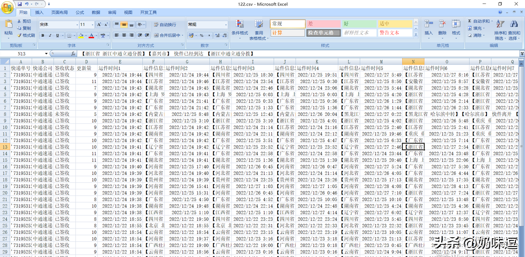Viewport: 525px width, 257px height.
Task: Switch to 数据 ribbon tab
Action: [96, 12]
